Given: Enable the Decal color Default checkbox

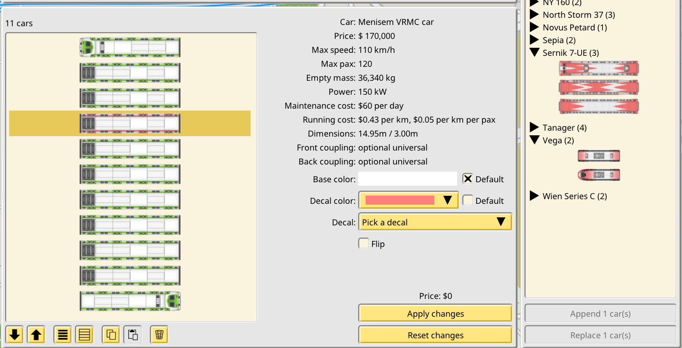Looking at the screenshot, I should (468, 200).
